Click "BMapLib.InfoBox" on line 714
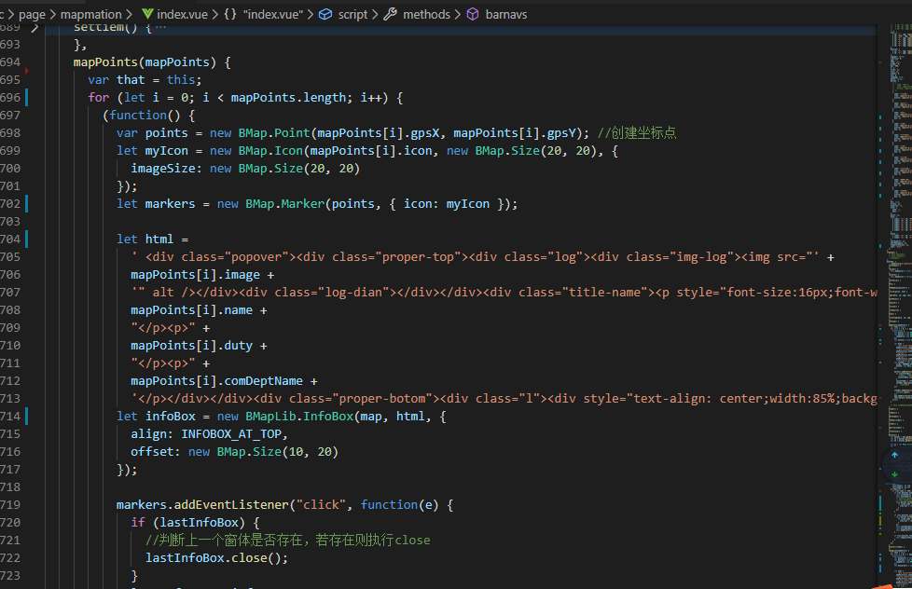 (x=299, y=417)
